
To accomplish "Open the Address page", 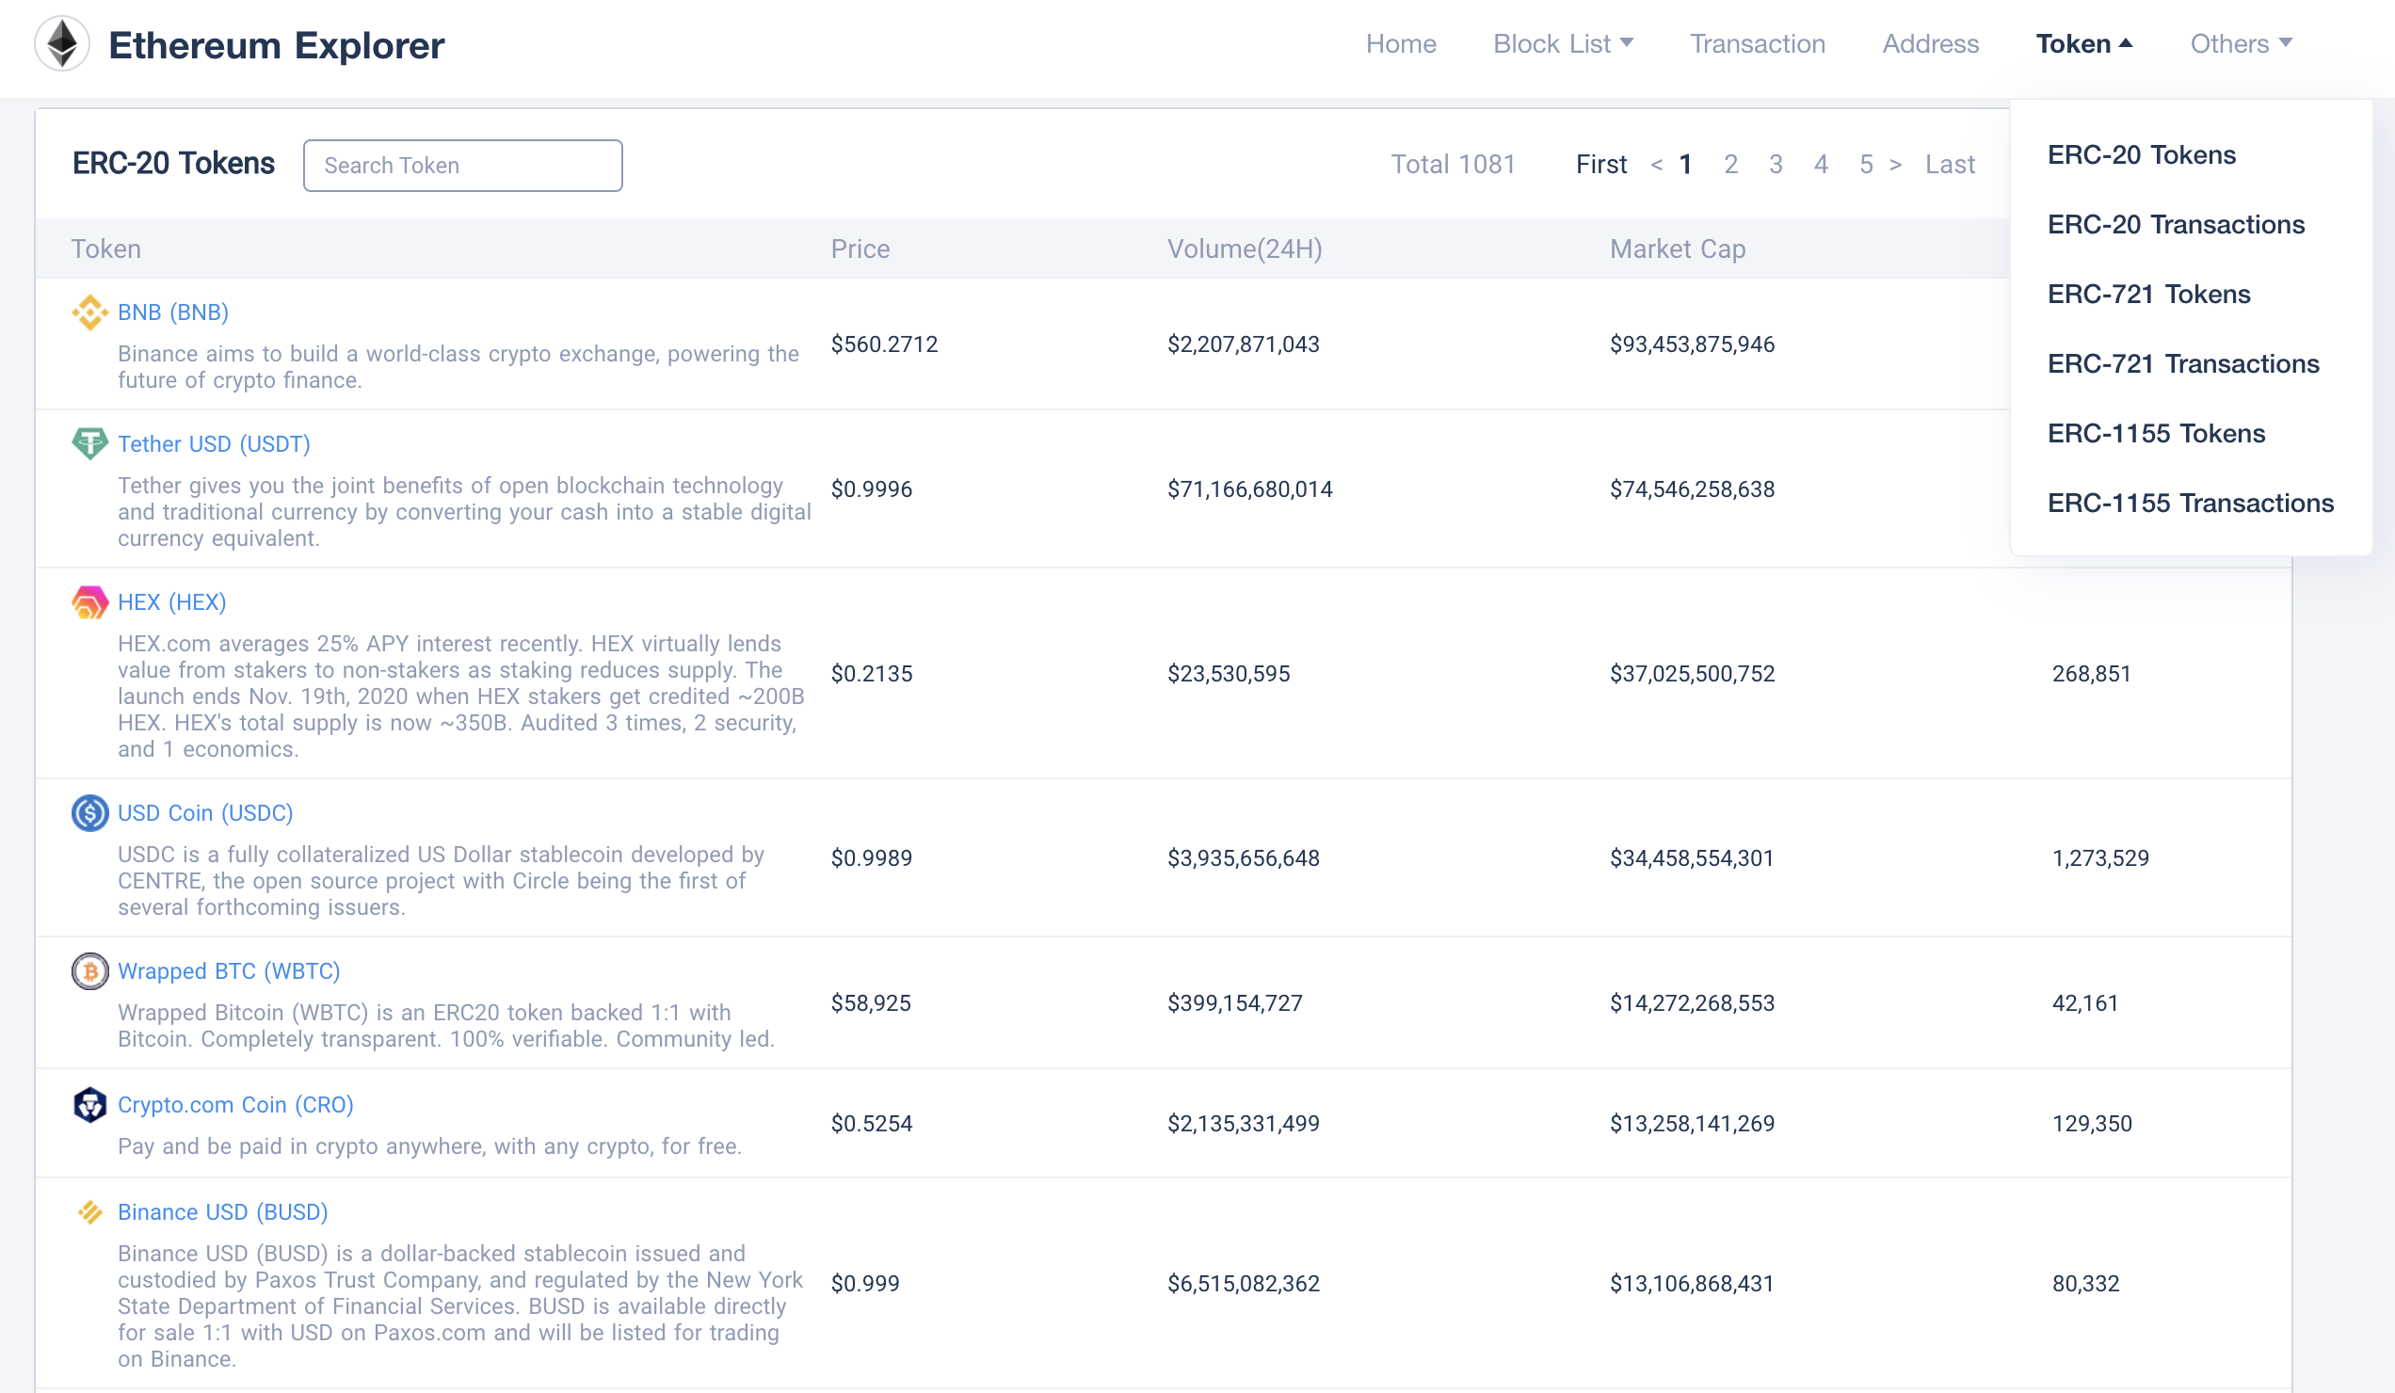I will tap(1930, 43).
